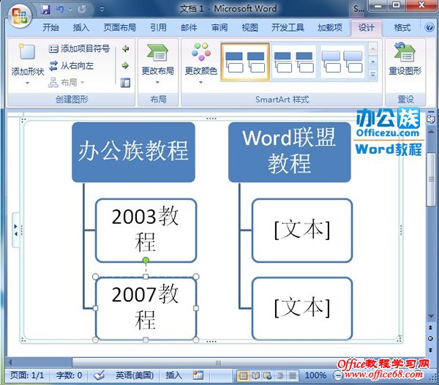Switch to the Format tab
The height and width of the screenshot is (385, 439).
coord(402,28)
